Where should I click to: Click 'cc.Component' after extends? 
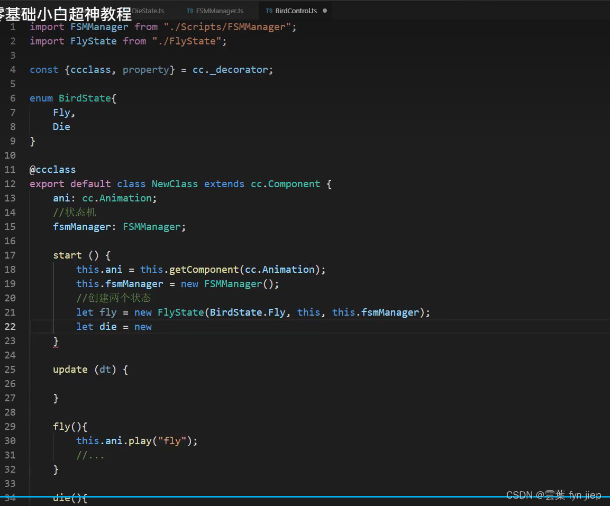(x=285, y=184)
